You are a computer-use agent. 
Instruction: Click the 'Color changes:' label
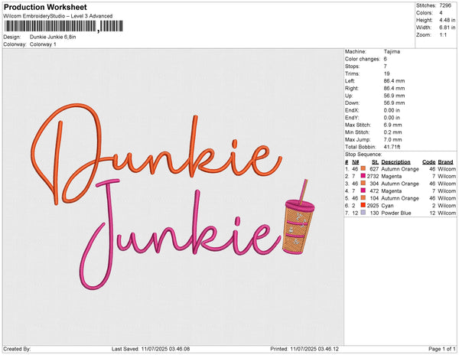(x=363, y=59)
